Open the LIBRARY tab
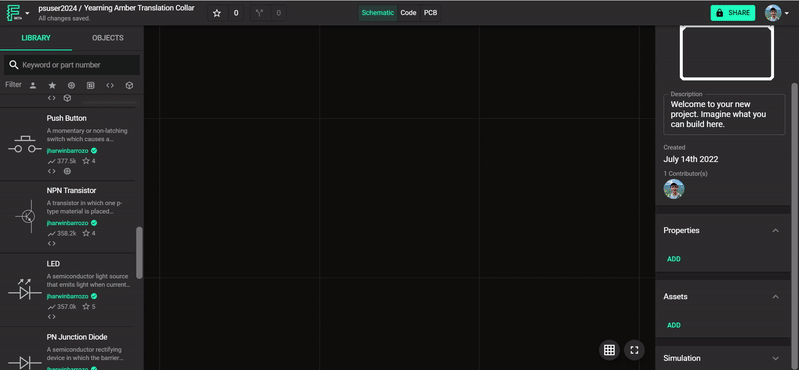Viewport: 799px width, 370px height. click(36, 38)
